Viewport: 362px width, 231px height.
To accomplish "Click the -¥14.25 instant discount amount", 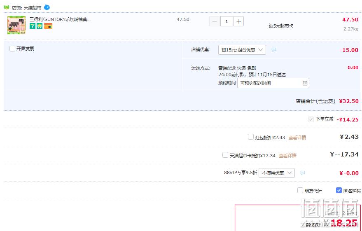I will click(348, 119).
